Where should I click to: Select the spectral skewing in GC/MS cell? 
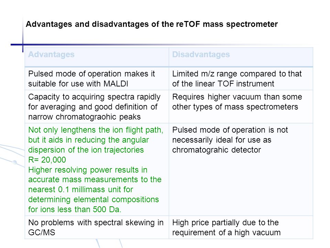97,227
